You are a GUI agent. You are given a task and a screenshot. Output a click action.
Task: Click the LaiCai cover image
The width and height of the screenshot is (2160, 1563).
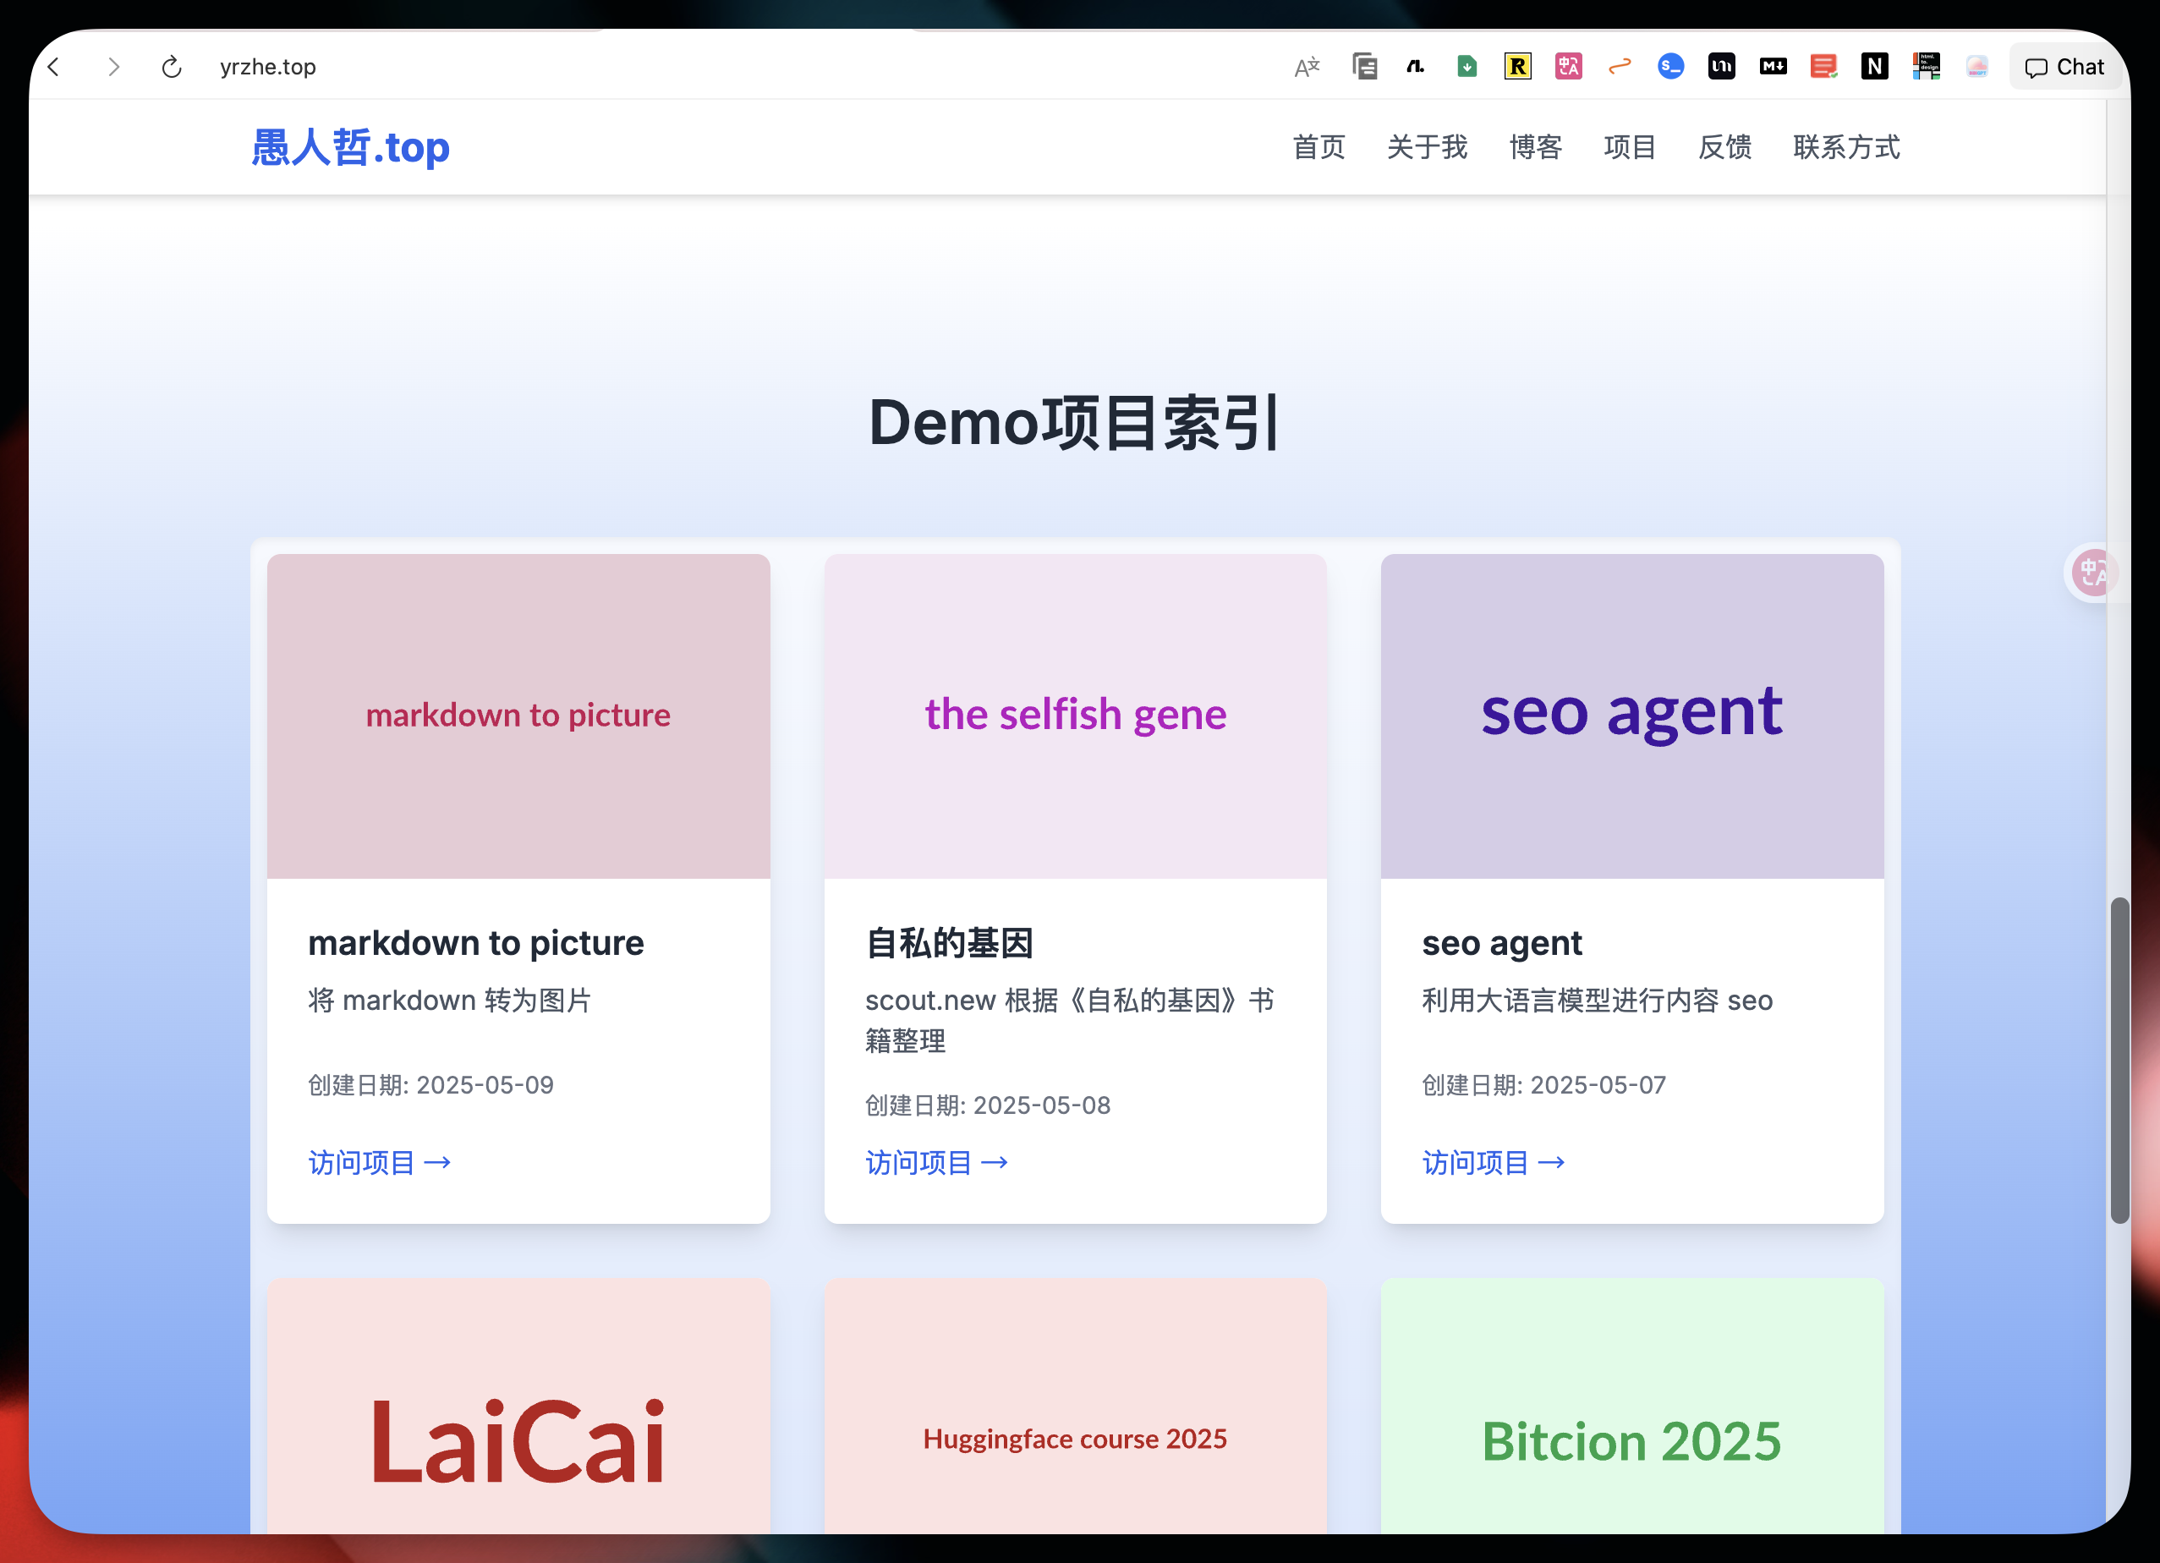click(518, 1407)
